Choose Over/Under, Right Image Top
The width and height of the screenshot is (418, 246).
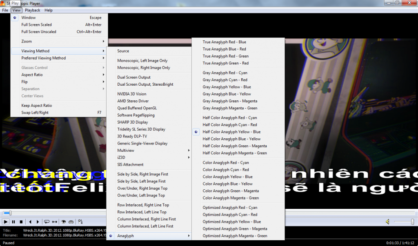[x=149, y=188]
